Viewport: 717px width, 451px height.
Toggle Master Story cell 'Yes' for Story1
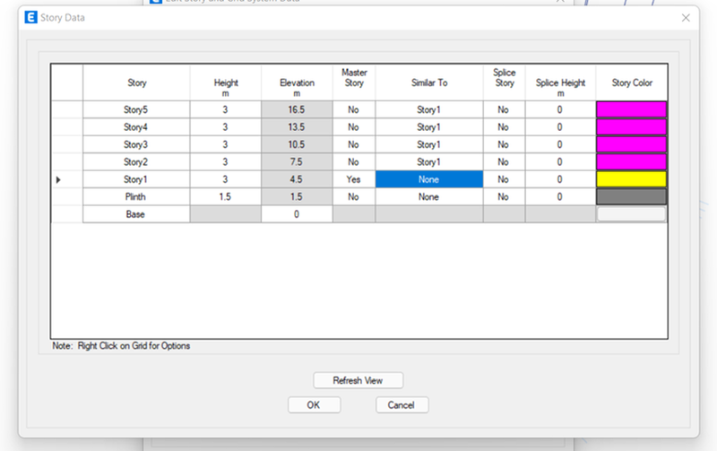[354, 179]
